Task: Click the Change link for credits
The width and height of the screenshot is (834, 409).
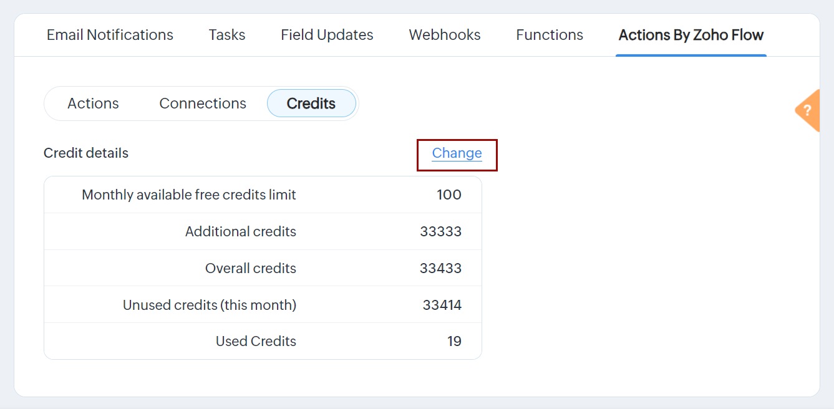Action: (x=457, y=153)
